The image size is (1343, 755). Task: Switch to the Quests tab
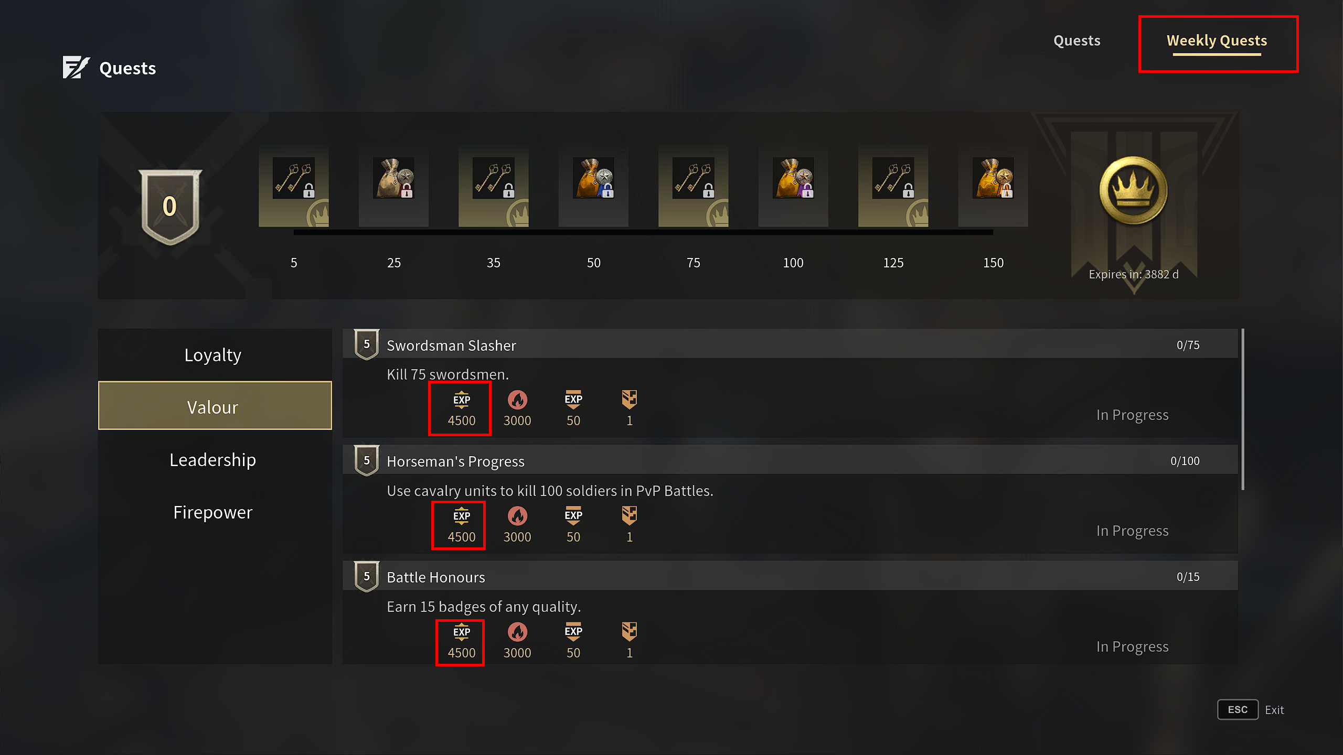[x=1076, y=40]
